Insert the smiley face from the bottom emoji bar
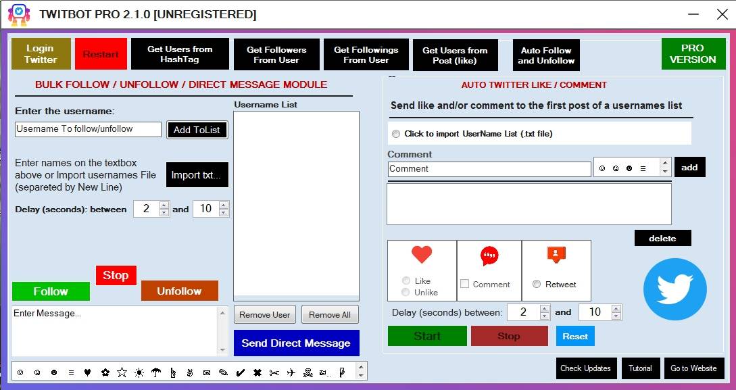Screen dimensions: 736x390 click(20, 372)
